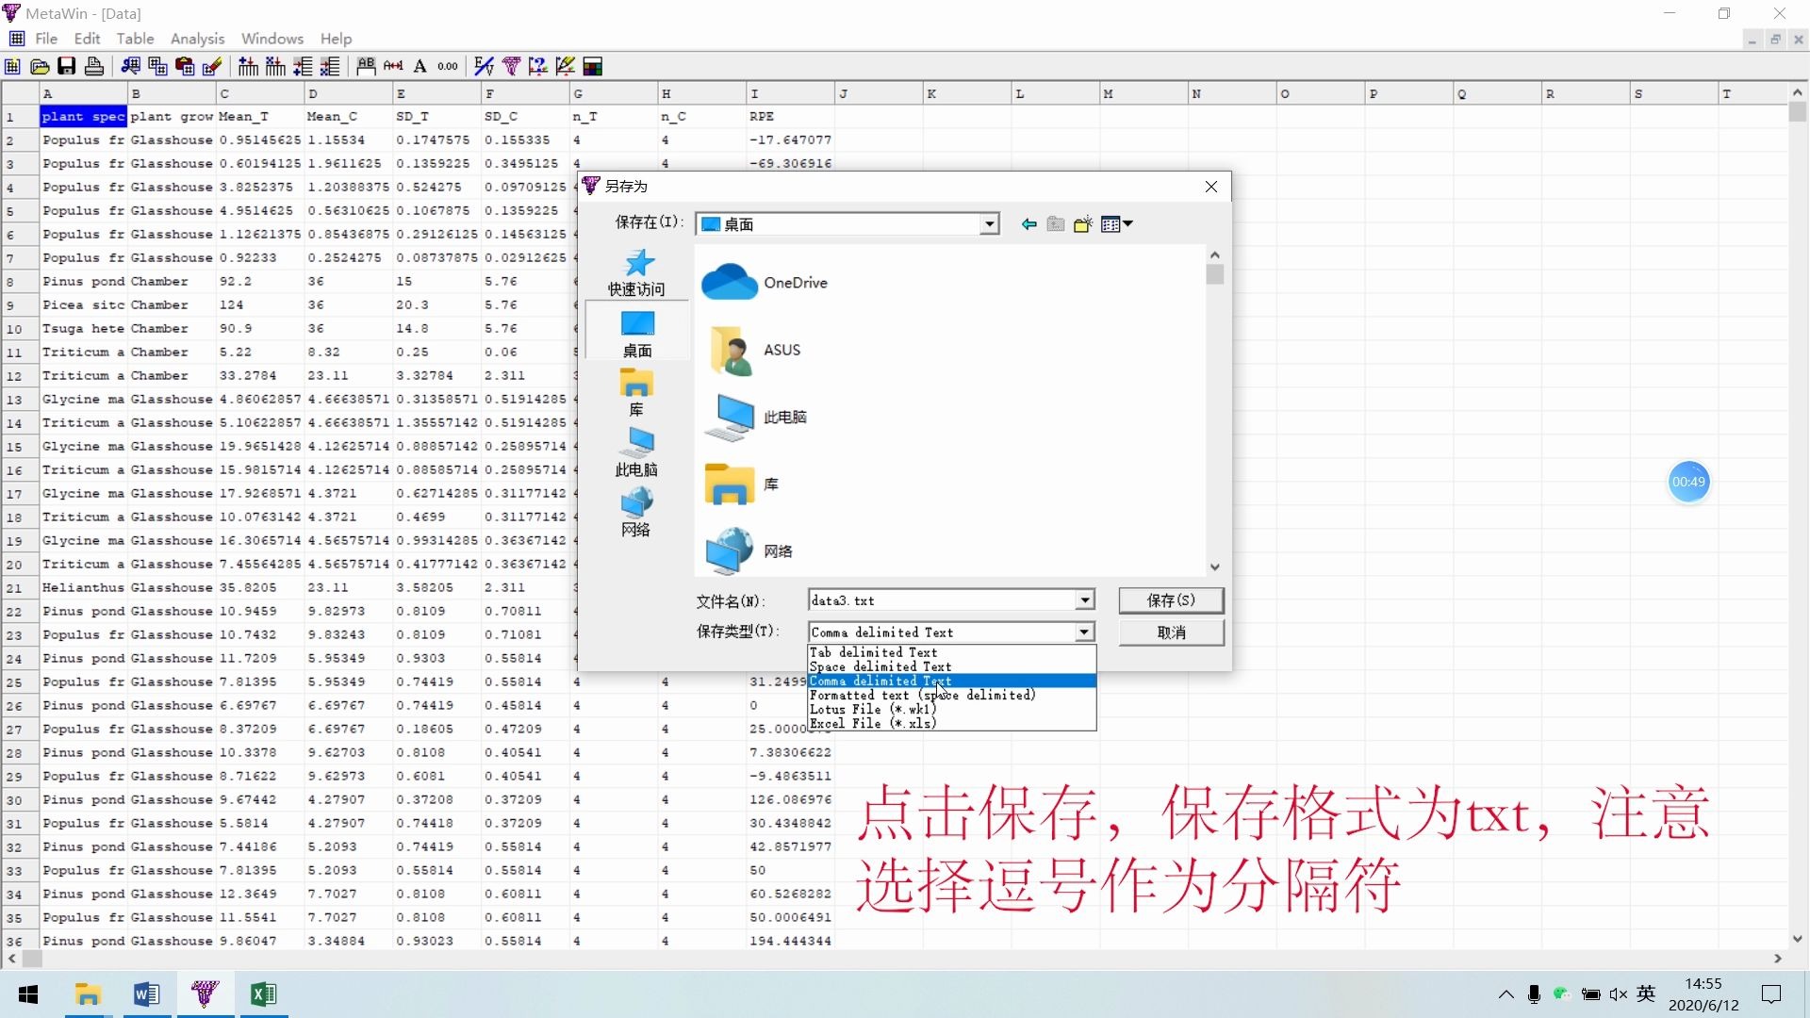Create a new folder in the Save dialog
Image resolution: width=1810 pixels, height=1018 pixels.
point(1083,223)
